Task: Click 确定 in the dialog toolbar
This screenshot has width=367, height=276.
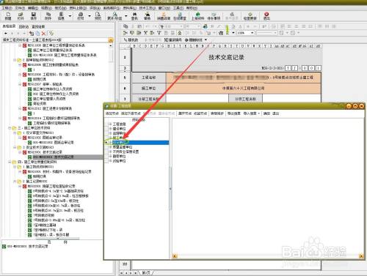Action: coord(266,113)
